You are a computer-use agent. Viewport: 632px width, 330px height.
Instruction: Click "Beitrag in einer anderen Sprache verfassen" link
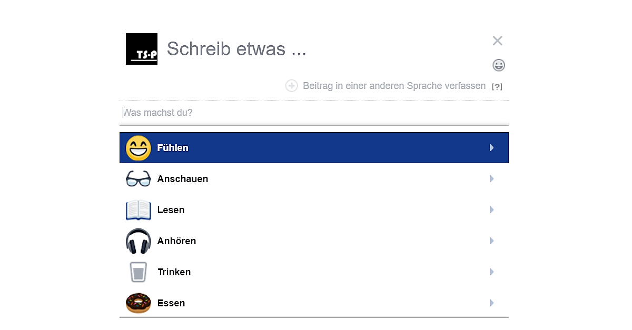pos(394,86)
